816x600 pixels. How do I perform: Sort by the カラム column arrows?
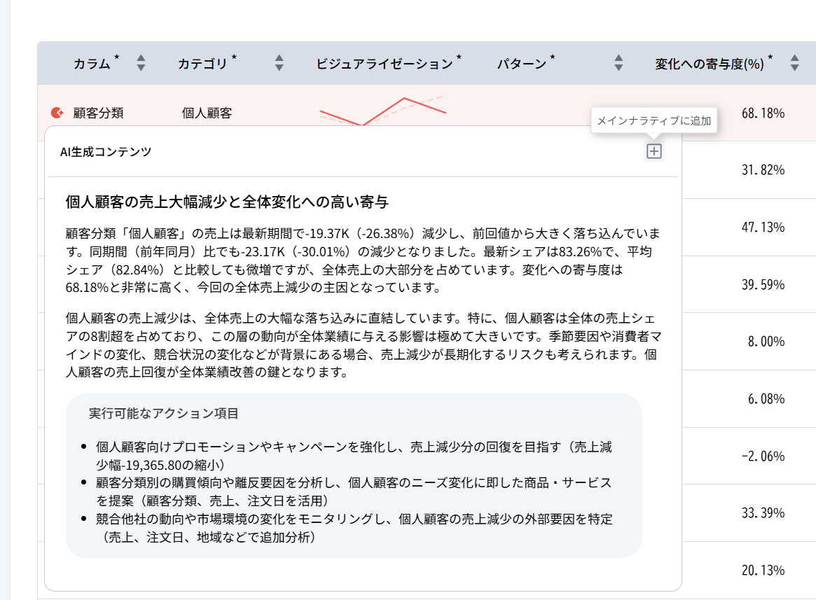point(141,63)
